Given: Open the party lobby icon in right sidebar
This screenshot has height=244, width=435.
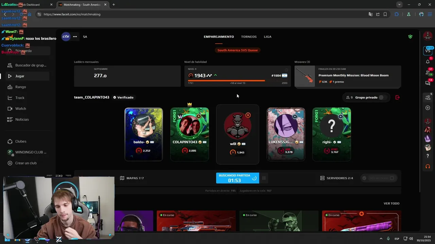Looking at the screenshot, I should [428, 98].
